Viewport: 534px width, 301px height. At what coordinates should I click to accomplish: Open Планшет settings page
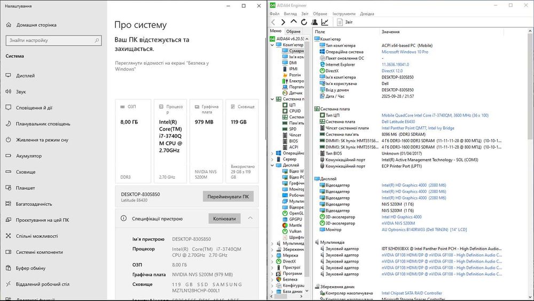coord(53,188)
